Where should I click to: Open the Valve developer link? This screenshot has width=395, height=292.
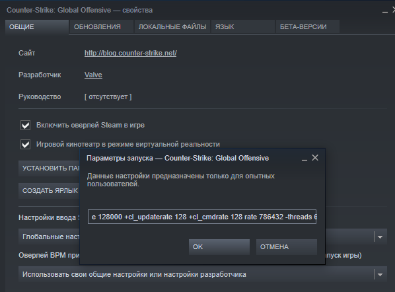93,75
